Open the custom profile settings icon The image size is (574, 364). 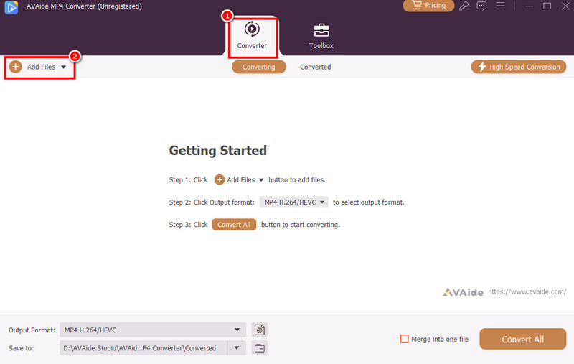tap(260, 330)
